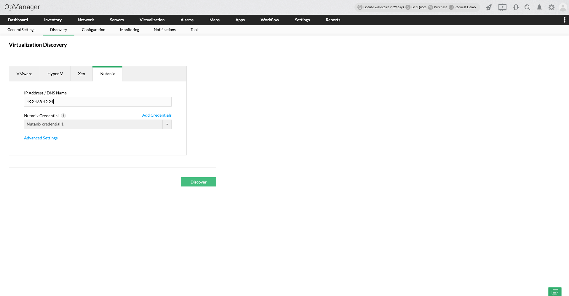569x296 pixels.
Task: Open the user profile avatar
Action: 563,7
